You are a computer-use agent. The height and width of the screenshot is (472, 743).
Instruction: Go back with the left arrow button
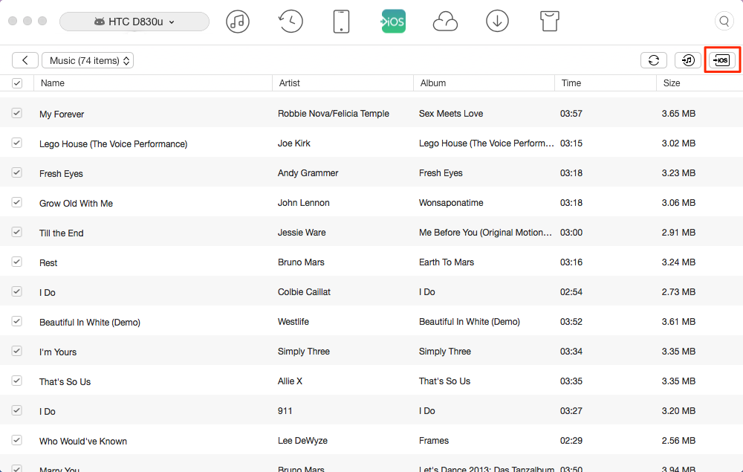coord(25,60)
